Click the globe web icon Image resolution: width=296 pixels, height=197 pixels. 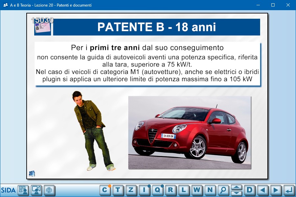[49, 190]
